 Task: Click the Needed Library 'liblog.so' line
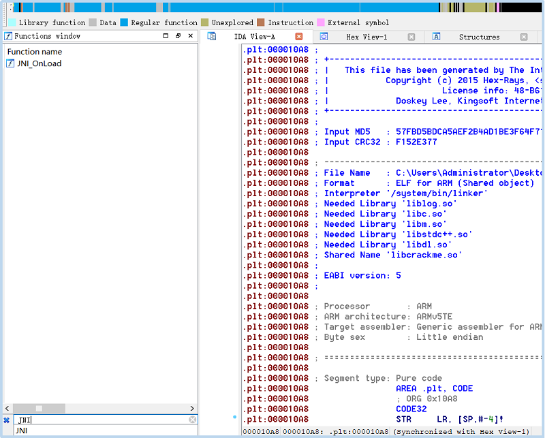point(390,204)
